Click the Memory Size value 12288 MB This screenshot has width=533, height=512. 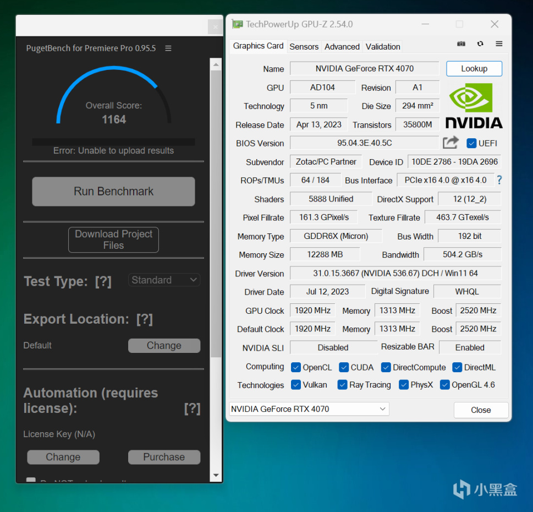coord(325,254)
